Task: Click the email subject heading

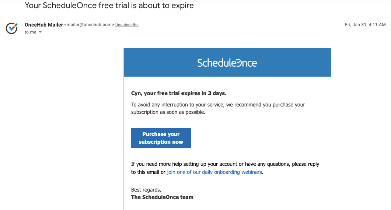Action: [109, 6]
